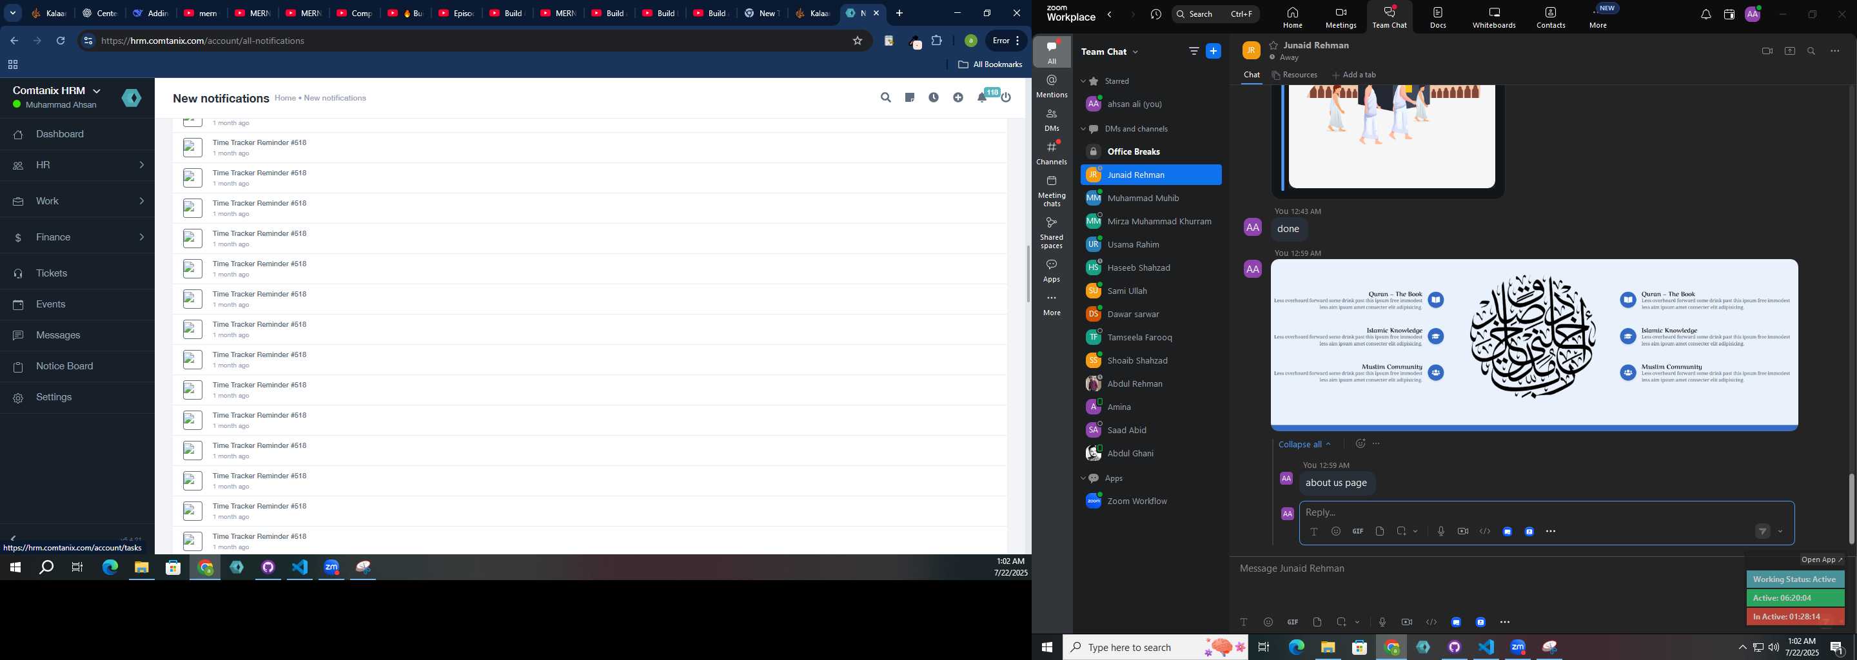
Task: Open Comtanix HRM workspace dropdown
Action: click(x=97, y=91)
